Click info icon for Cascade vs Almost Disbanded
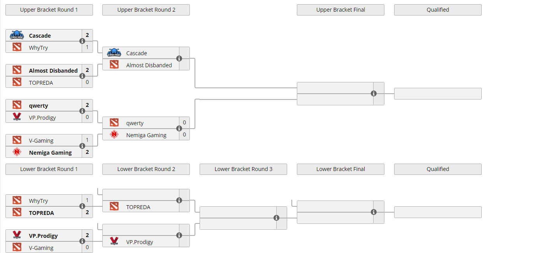This screenshot has width=549, height=253. point(179,59)
